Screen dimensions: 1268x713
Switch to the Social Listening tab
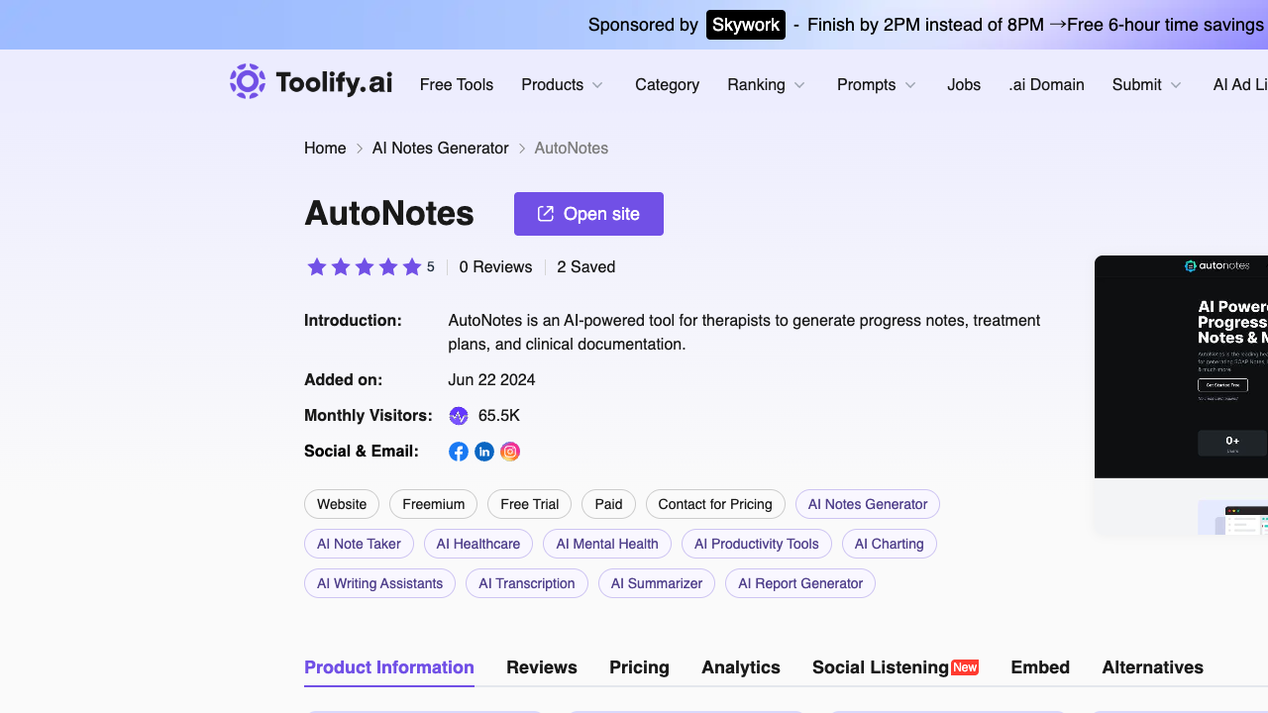pyautogui.click(x=896, y=667)
